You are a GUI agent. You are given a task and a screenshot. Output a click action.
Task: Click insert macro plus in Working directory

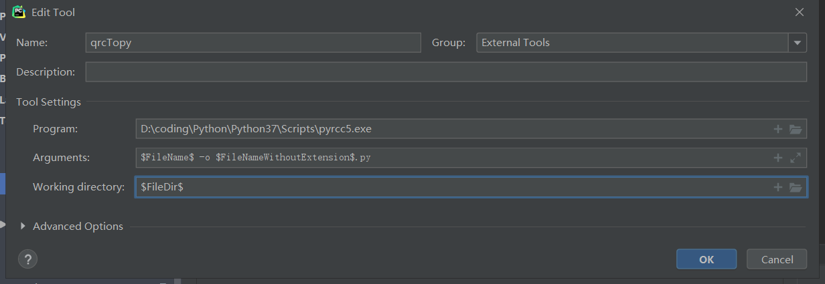tap(778, 188)
